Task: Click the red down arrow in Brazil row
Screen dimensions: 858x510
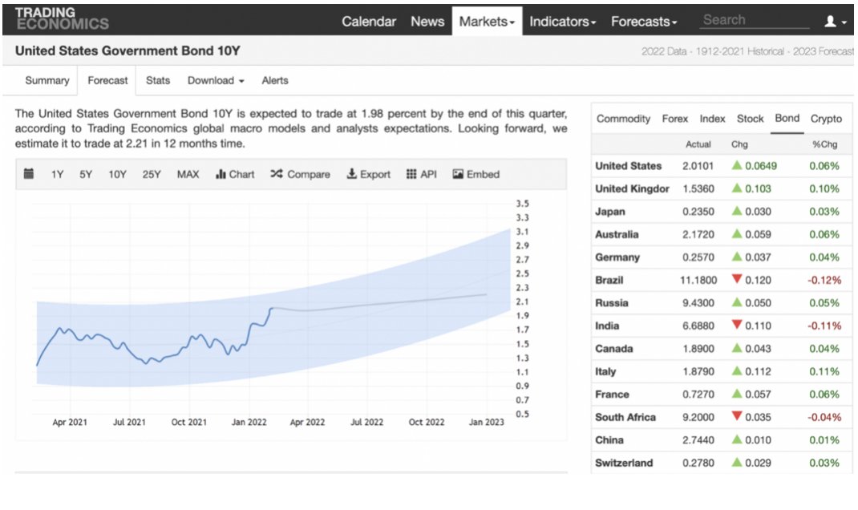Action: (x=737, y=279)
